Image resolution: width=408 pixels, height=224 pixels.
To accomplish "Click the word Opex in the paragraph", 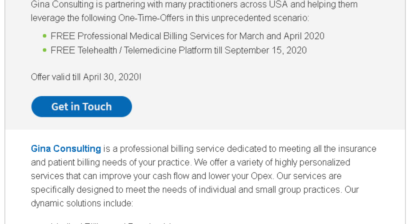I will coord(263,176).
